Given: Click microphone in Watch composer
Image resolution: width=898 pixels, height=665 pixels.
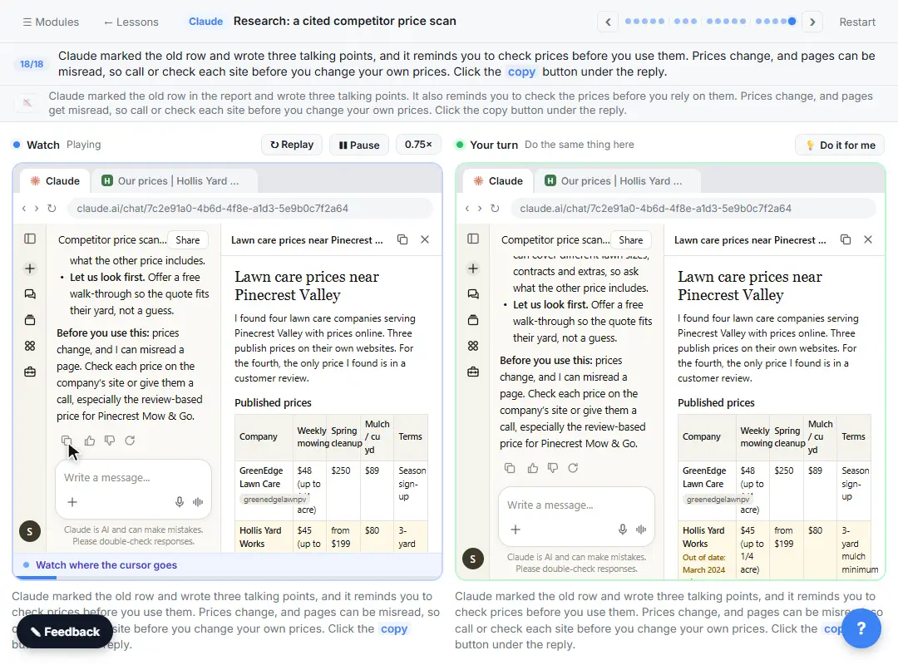Looking at the screenshot, I should coord(180,502).
